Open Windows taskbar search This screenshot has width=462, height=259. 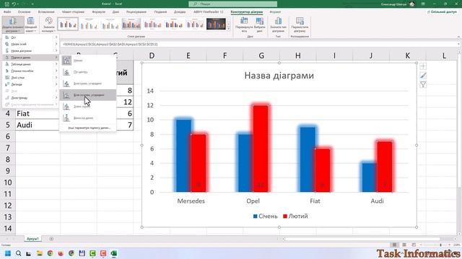(x=18, y=253)
